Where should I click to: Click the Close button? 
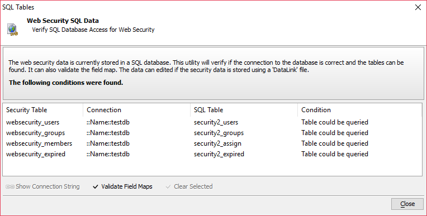tap(407, 204)
